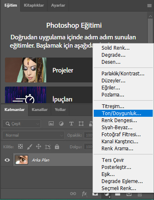The image size is (154, 200).
Task: Choose Renk Dengesi... adjustment
Action: pyautogui.click(x=123, y=120)
